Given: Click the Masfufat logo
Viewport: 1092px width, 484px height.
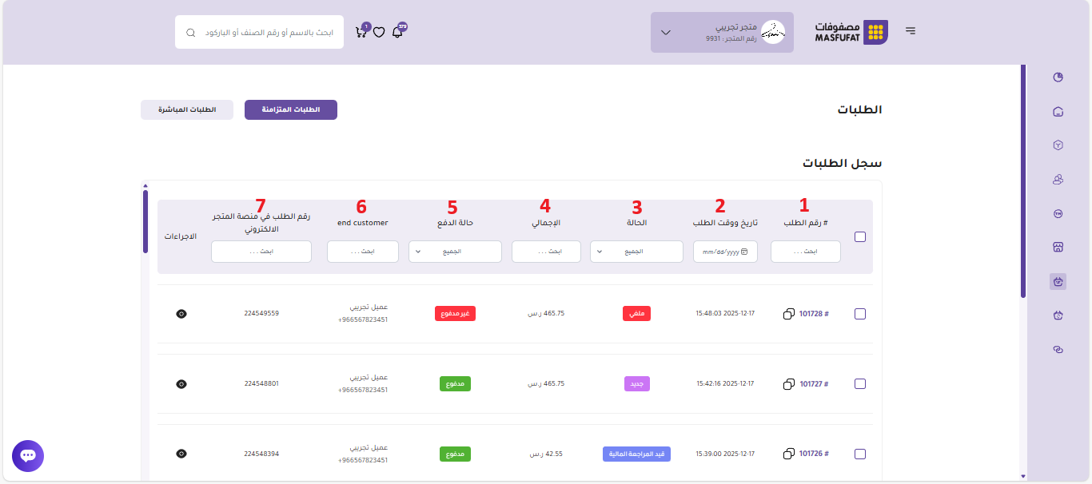Looking at the screenshot, I should click(x=851, y=33).
